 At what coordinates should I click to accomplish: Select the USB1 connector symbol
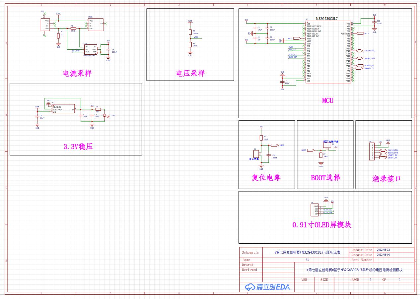coord(96,25)
